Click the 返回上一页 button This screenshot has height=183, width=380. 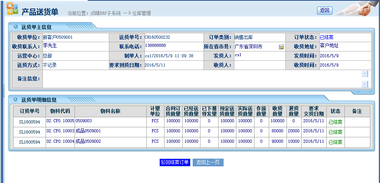point(208,162)
